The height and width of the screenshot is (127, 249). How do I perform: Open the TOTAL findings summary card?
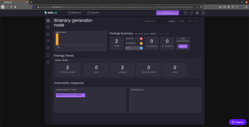117,43
